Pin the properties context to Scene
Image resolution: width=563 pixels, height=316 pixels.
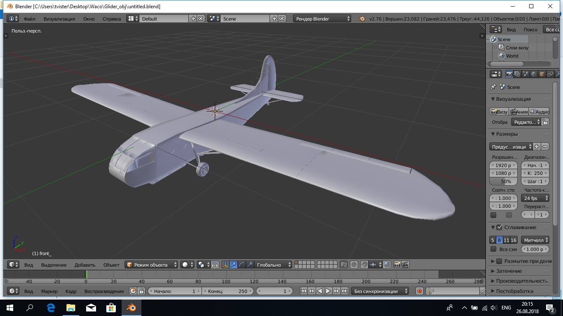pos(493,87)
